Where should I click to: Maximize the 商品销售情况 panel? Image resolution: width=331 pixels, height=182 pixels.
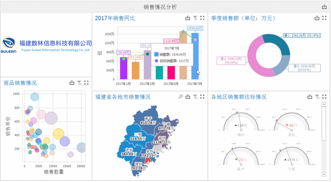coord(86,83)
